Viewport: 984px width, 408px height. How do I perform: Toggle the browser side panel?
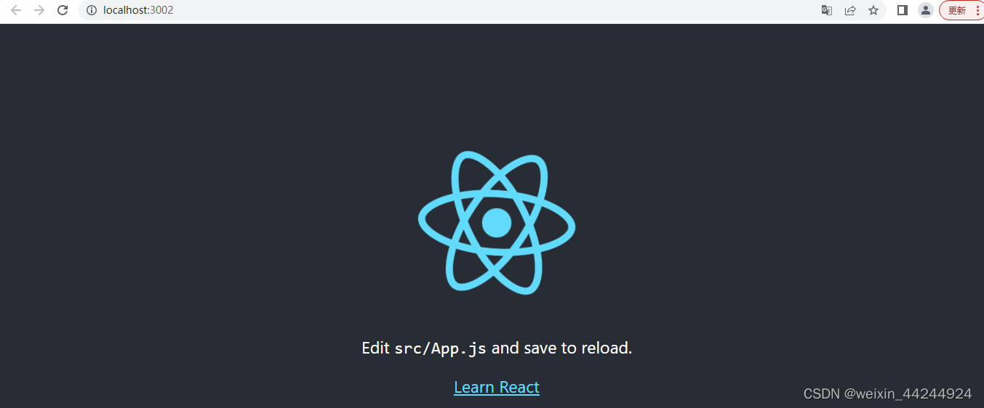coord(903,10)
